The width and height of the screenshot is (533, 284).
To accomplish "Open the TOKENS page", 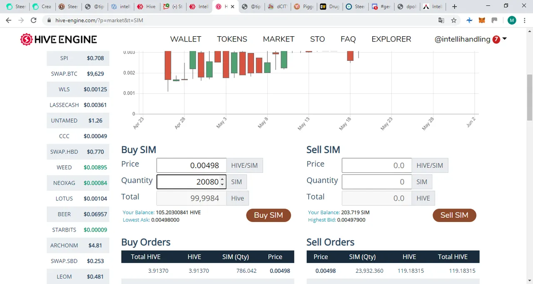I will [x=232, y=39].
